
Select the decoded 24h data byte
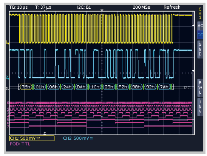[x=67, y=87]
